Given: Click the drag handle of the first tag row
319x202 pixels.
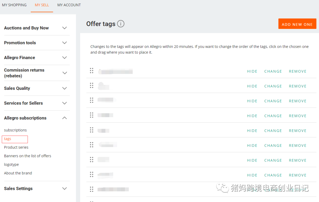Looking at the screenshot, I should point(92,71).
